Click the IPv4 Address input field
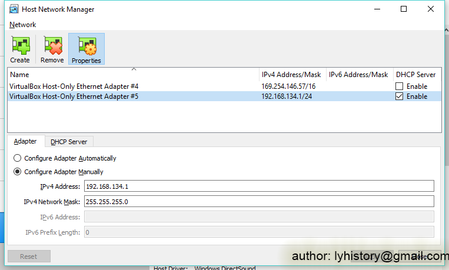 coord(259,186)
